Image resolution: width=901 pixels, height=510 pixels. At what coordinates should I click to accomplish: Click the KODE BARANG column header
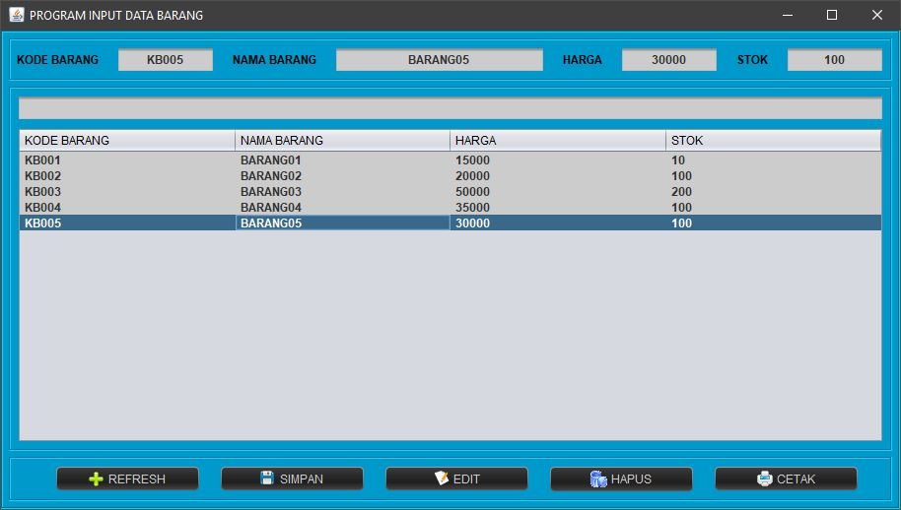click(127, 141)
